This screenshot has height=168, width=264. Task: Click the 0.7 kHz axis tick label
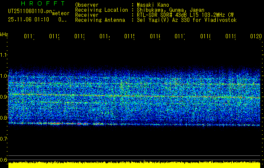pos(3,139)
